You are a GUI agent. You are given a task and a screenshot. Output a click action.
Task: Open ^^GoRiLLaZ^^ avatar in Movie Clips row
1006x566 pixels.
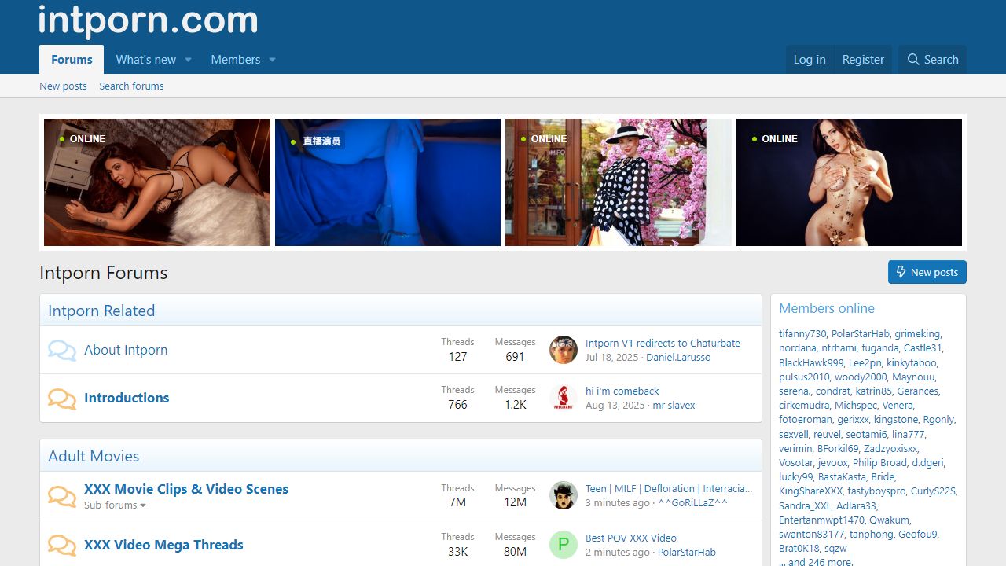point(564,495)
